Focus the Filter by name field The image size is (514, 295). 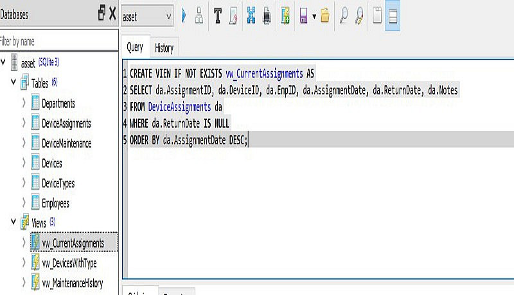click(59, 41)
